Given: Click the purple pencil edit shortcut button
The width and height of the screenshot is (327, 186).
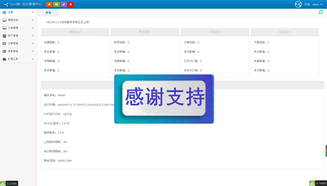Looking at the screenshot, I should (63, 5).
